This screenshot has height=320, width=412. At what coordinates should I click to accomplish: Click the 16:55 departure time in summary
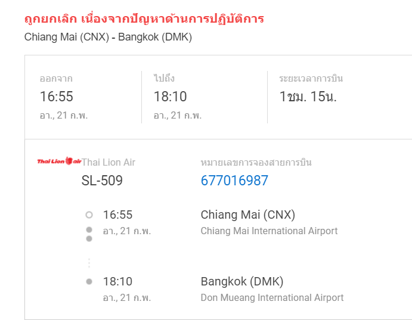pyautogui.click(x=56, y=97)
